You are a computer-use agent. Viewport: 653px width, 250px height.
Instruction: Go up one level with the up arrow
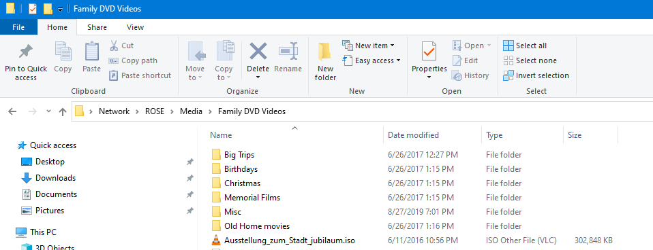tap(63, 111)
